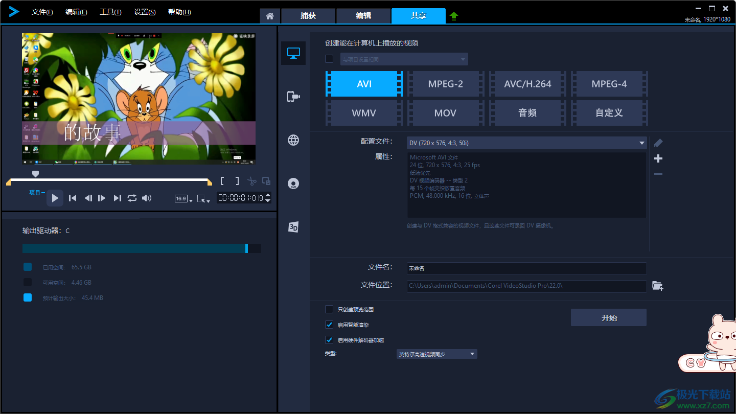Click the VideoStudio logo icon
The height and width of the screenshot is (414, 736).
click(14, 12)
